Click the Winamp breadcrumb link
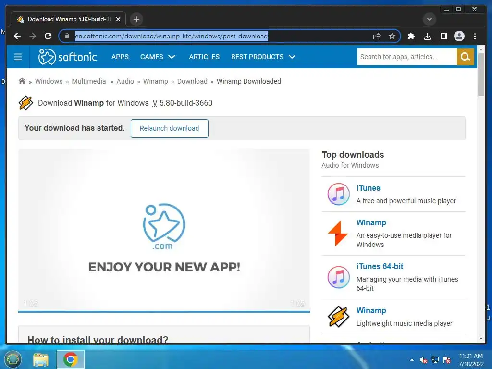Image resolution: width=492 pixels, height=369 pixels. tap(156, 81)
